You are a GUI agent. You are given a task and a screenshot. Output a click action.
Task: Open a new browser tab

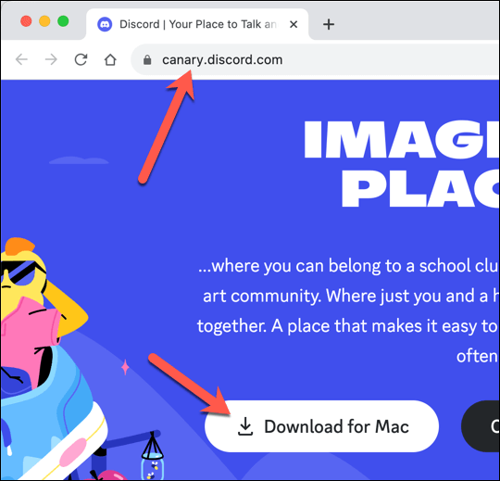tap(329, 24)
